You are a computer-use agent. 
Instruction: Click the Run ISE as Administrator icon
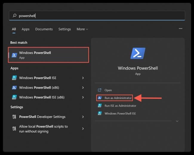click(100, 106)
